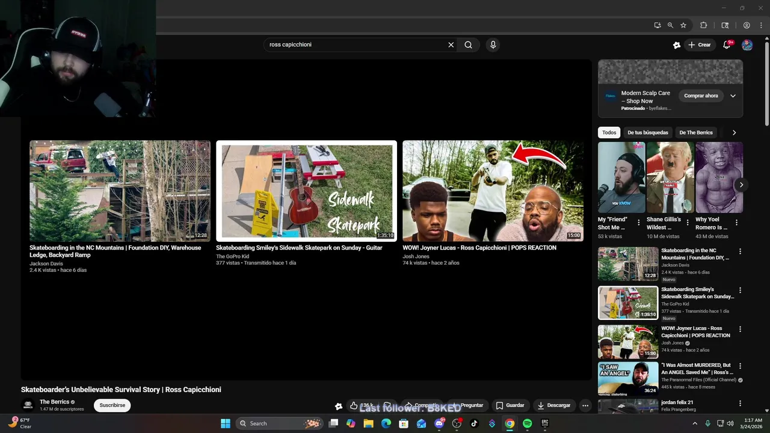The width and height of the screenshot is (770, 433).
Task: Open Chrome three-dot menu
Action: coord(760,25)
